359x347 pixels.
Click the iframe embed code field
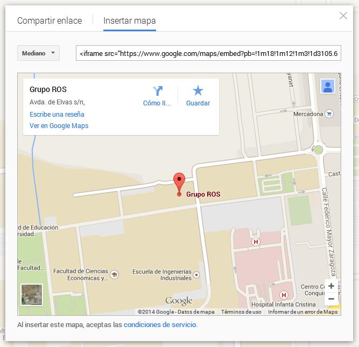[x=208, y=53]
